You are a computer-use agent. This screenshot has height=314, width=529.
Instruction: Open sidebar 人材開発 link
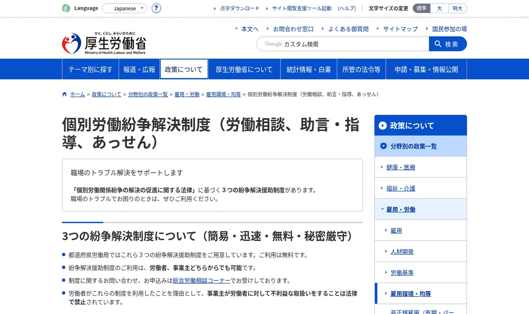[402, 252]
